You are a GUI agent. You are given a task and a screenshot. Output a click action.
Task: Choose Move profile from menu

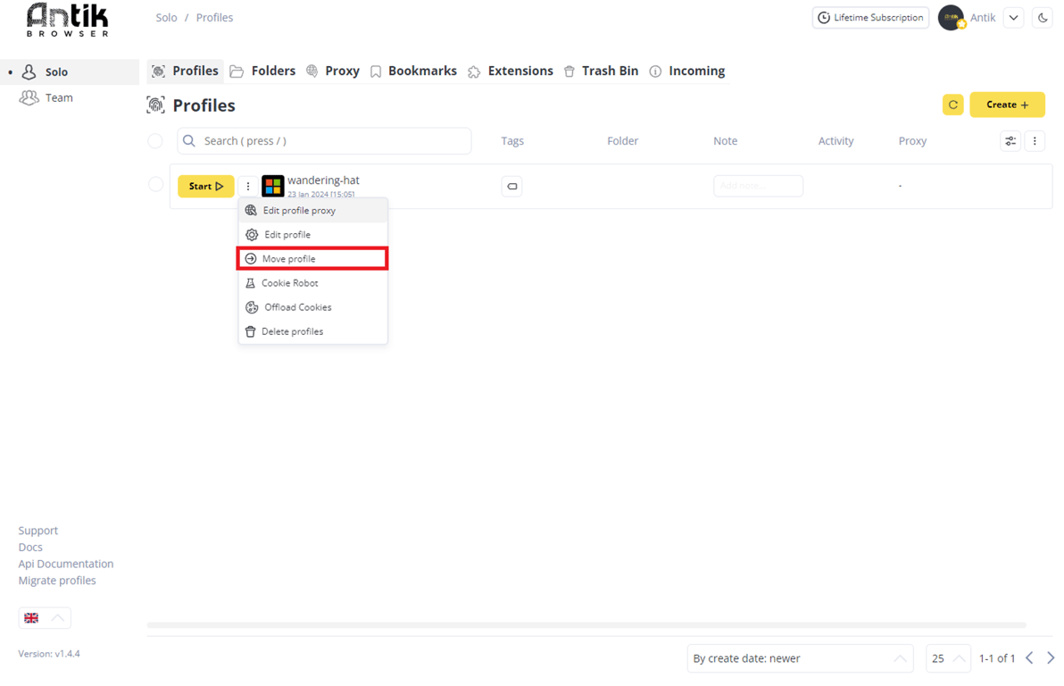[312, 259]
